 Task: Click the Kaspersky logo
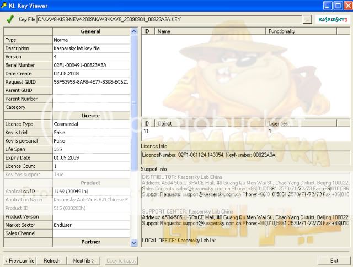(333, 20)
